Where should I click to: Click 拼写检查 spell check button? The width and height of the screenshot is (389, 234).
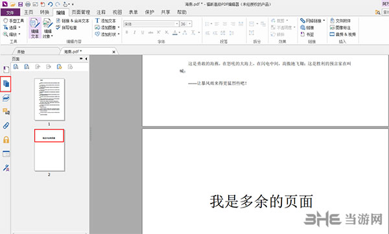click(67, 27)
